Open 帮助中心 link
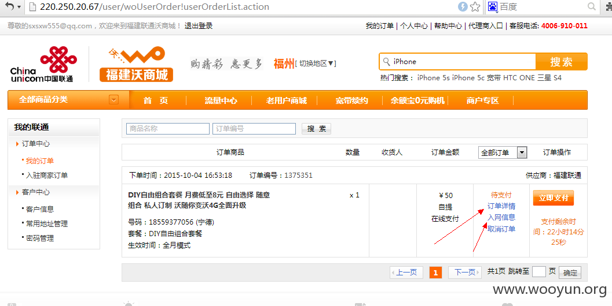This screenshot has height=306, width=612. 448,26
